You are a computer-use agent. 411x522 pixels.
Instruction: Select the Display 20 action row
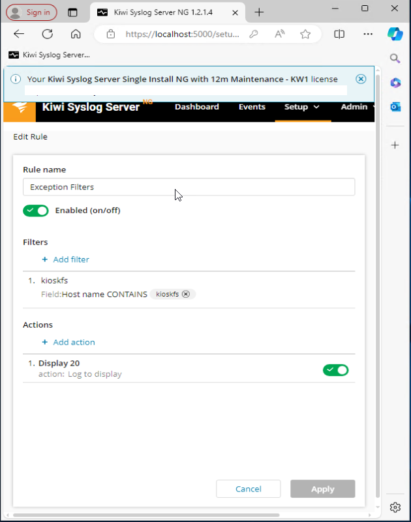(189, 368)
